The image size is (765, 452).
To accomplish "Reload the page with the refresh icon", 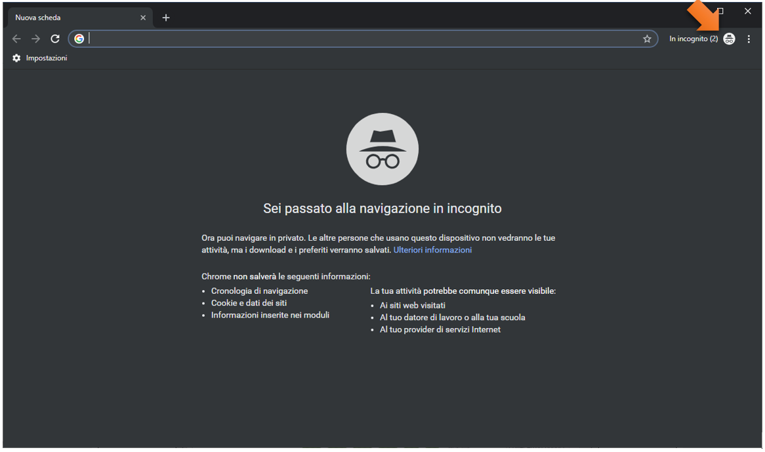I will 55,39.
